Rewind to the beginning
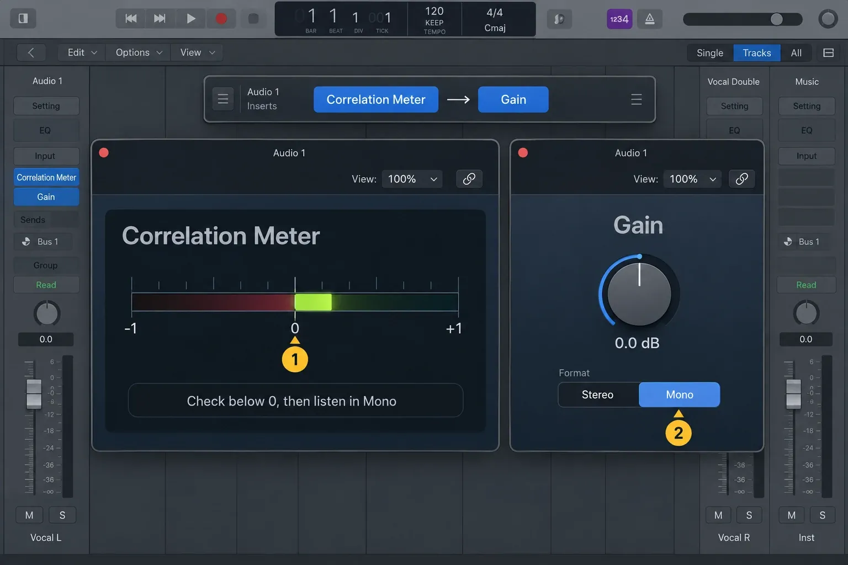 [x=131, y=19]
